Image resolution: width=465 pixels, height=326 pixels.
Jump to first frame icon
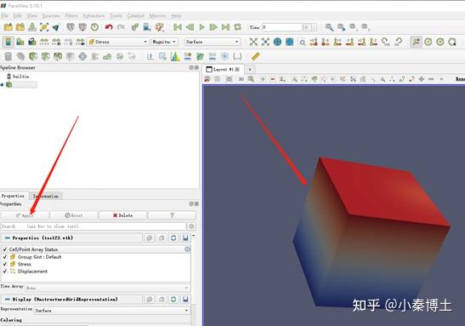178,27
